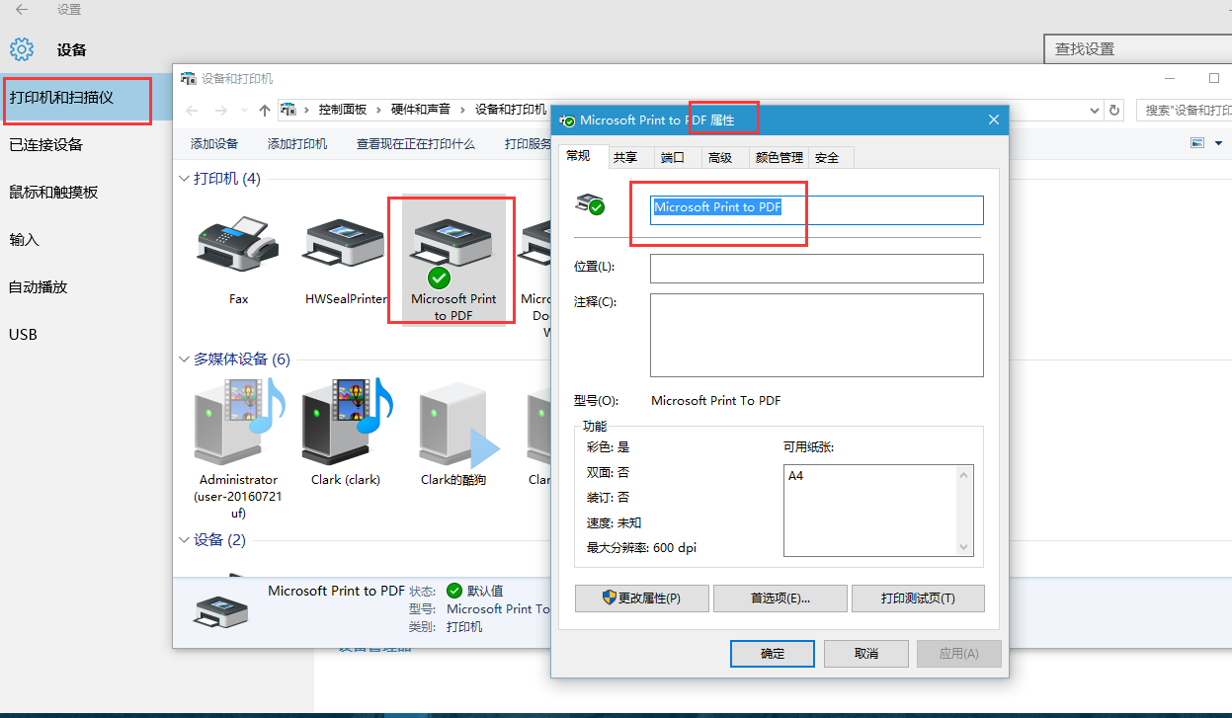Select A4 in the 可用纸张 list
The width and height of the screenshot is (1232, 718).
pyautogui.click(x=796, y=476)
